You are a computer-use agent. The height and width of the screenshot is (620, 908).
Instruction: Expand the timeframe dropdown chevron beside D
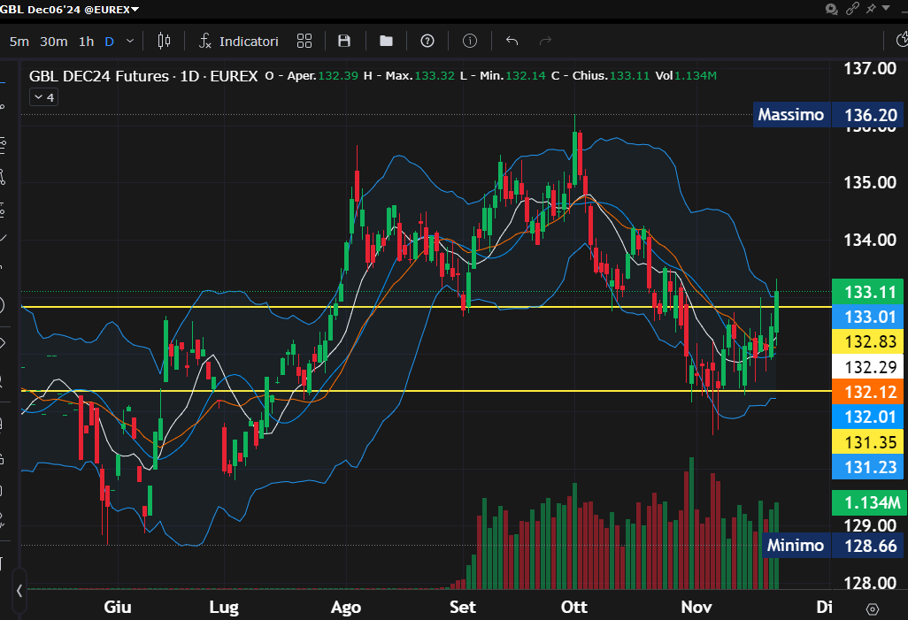pyautogui.click(x=131, y=41)
